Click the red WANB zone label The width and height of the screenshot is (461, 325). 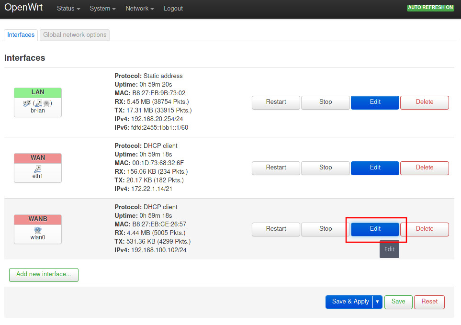pyautogui.click(x=38, y=219)
